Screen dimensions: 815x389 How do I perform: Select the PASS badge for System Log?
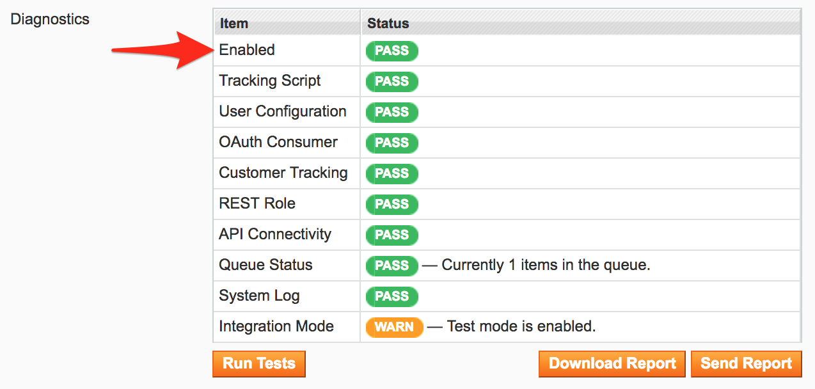(x=392, y=296)
